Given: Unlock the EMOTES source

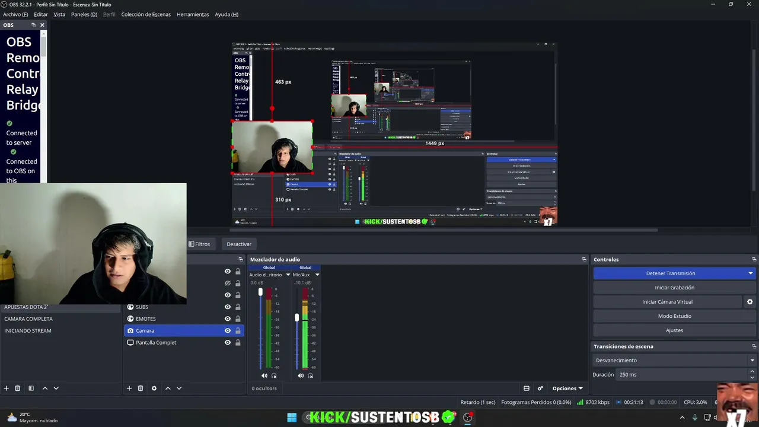Looking at the screenshot, I should tap(238, 319).
